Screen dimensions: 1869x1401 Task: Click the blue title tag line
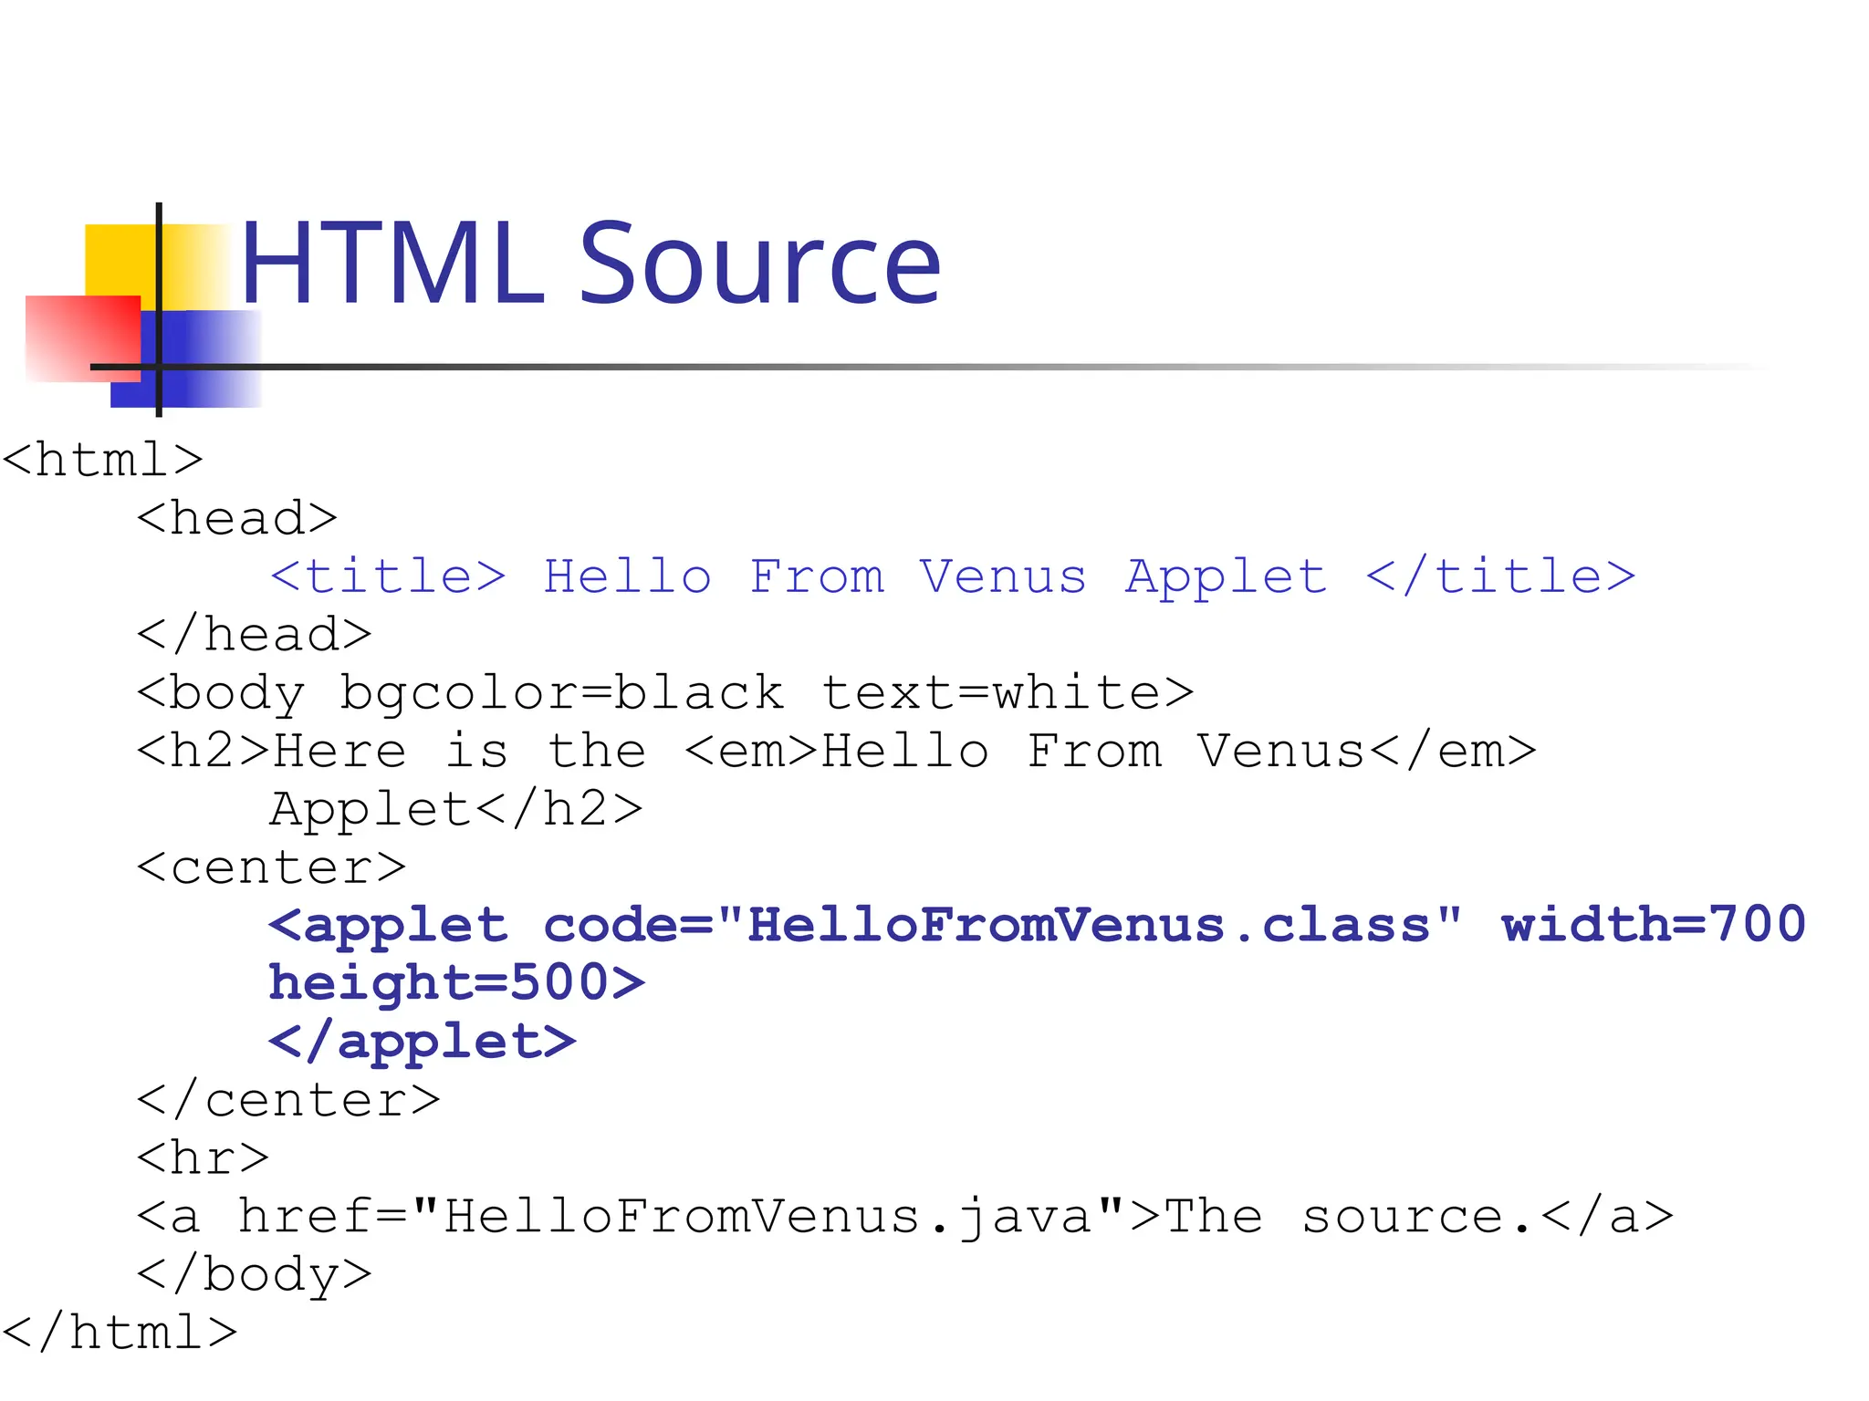(952, 576)
